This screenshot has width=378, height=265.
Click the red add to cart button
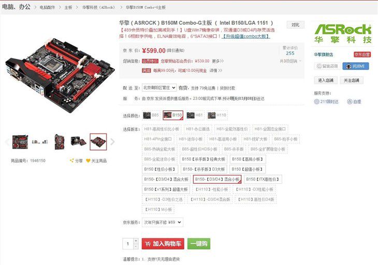pos(163,244)
